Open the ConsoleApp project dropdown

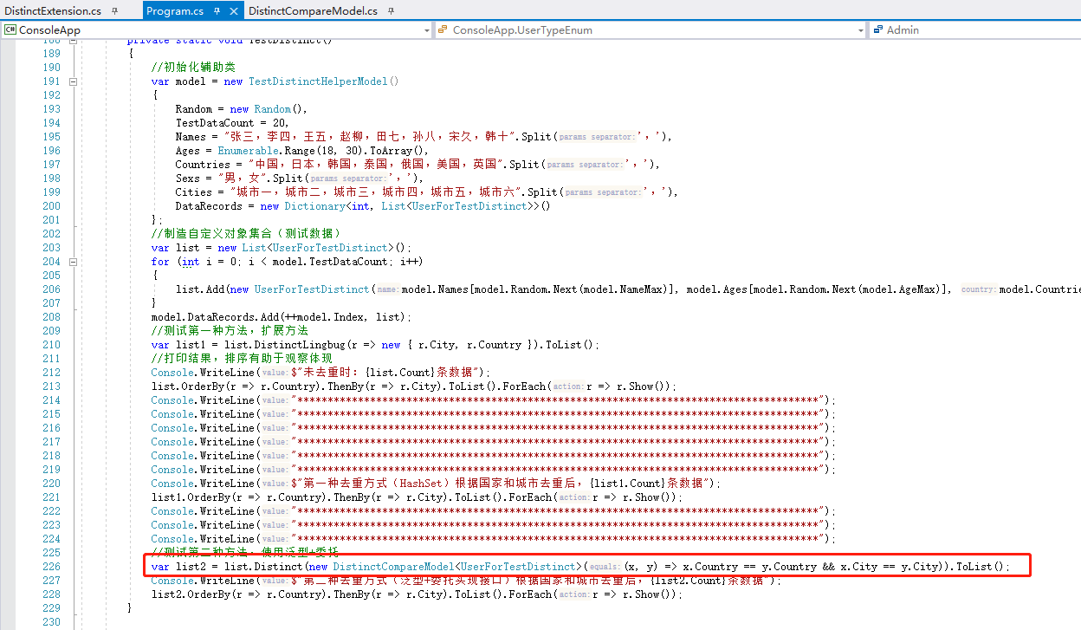pos(217,30)
